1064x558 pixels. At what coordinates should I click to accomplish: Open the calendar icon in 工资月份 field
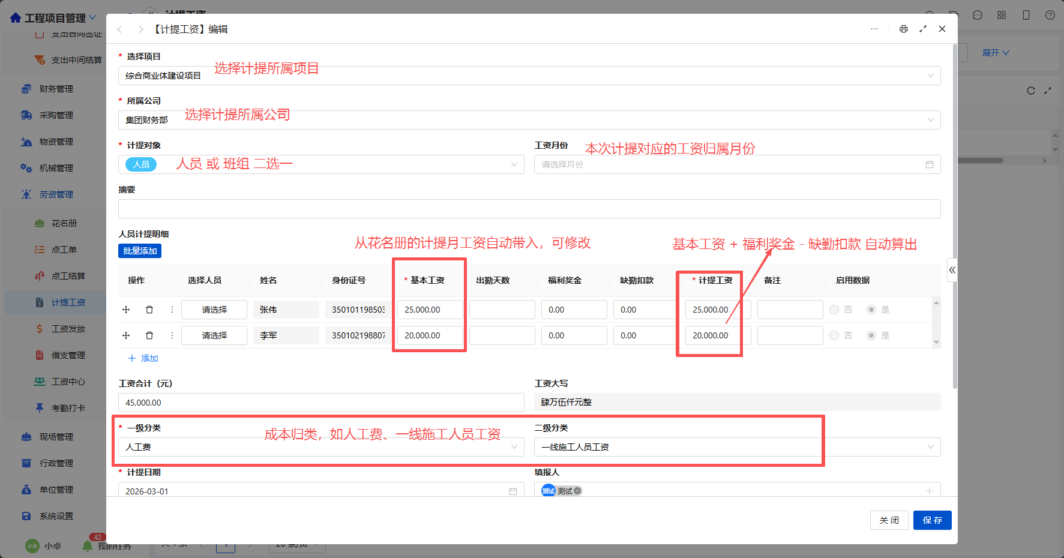point(930,164)
